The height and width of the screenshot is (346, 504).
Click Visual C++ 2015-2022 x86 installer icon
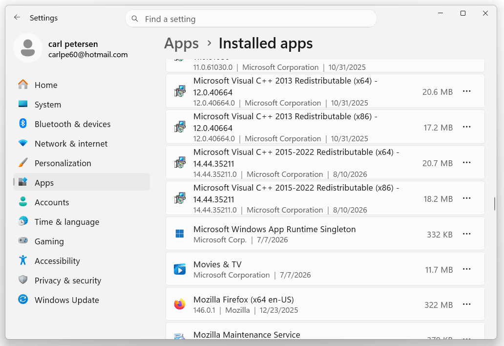click(x=180, y=198)
